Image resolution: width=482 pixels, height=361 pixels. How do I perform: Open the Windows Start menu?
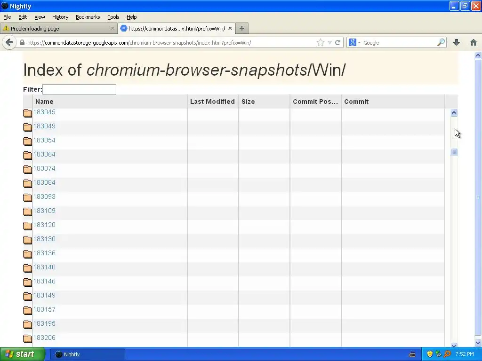(x=23, y=354)
